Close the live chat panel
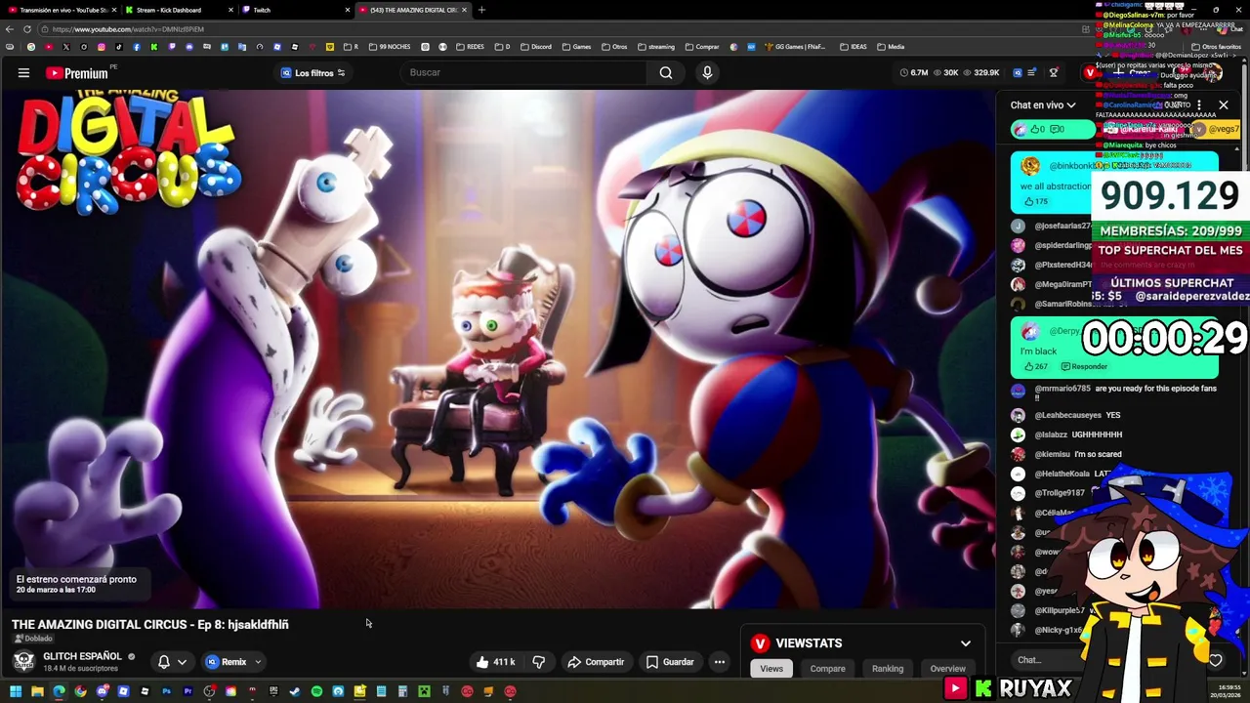The image size is (1250, 703). 1224,104
